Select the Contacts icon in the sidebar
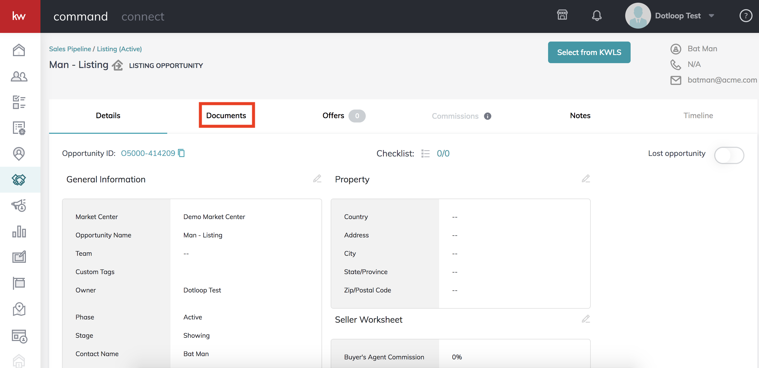Viewport: 759px width, 368px height. click(x=19, y=77)
